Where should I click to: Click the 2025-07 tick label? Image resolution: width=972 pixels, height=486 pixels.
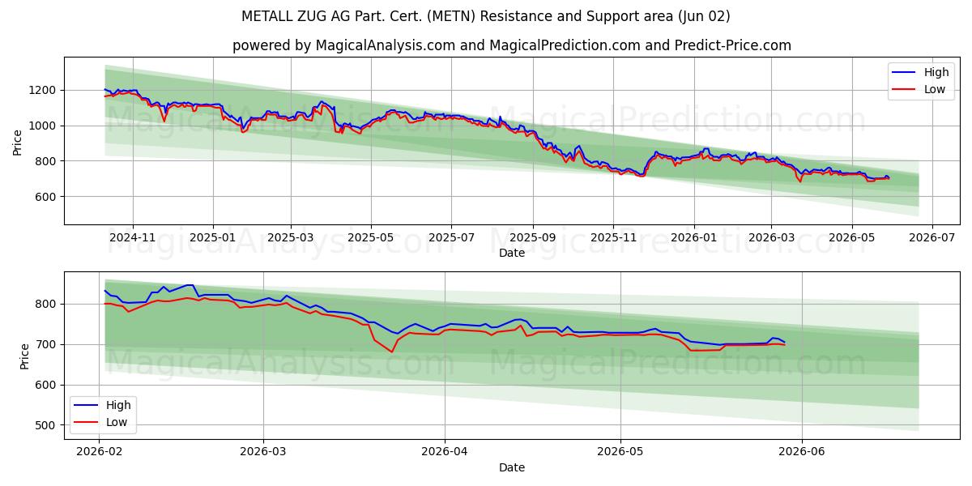click(451, 237)
